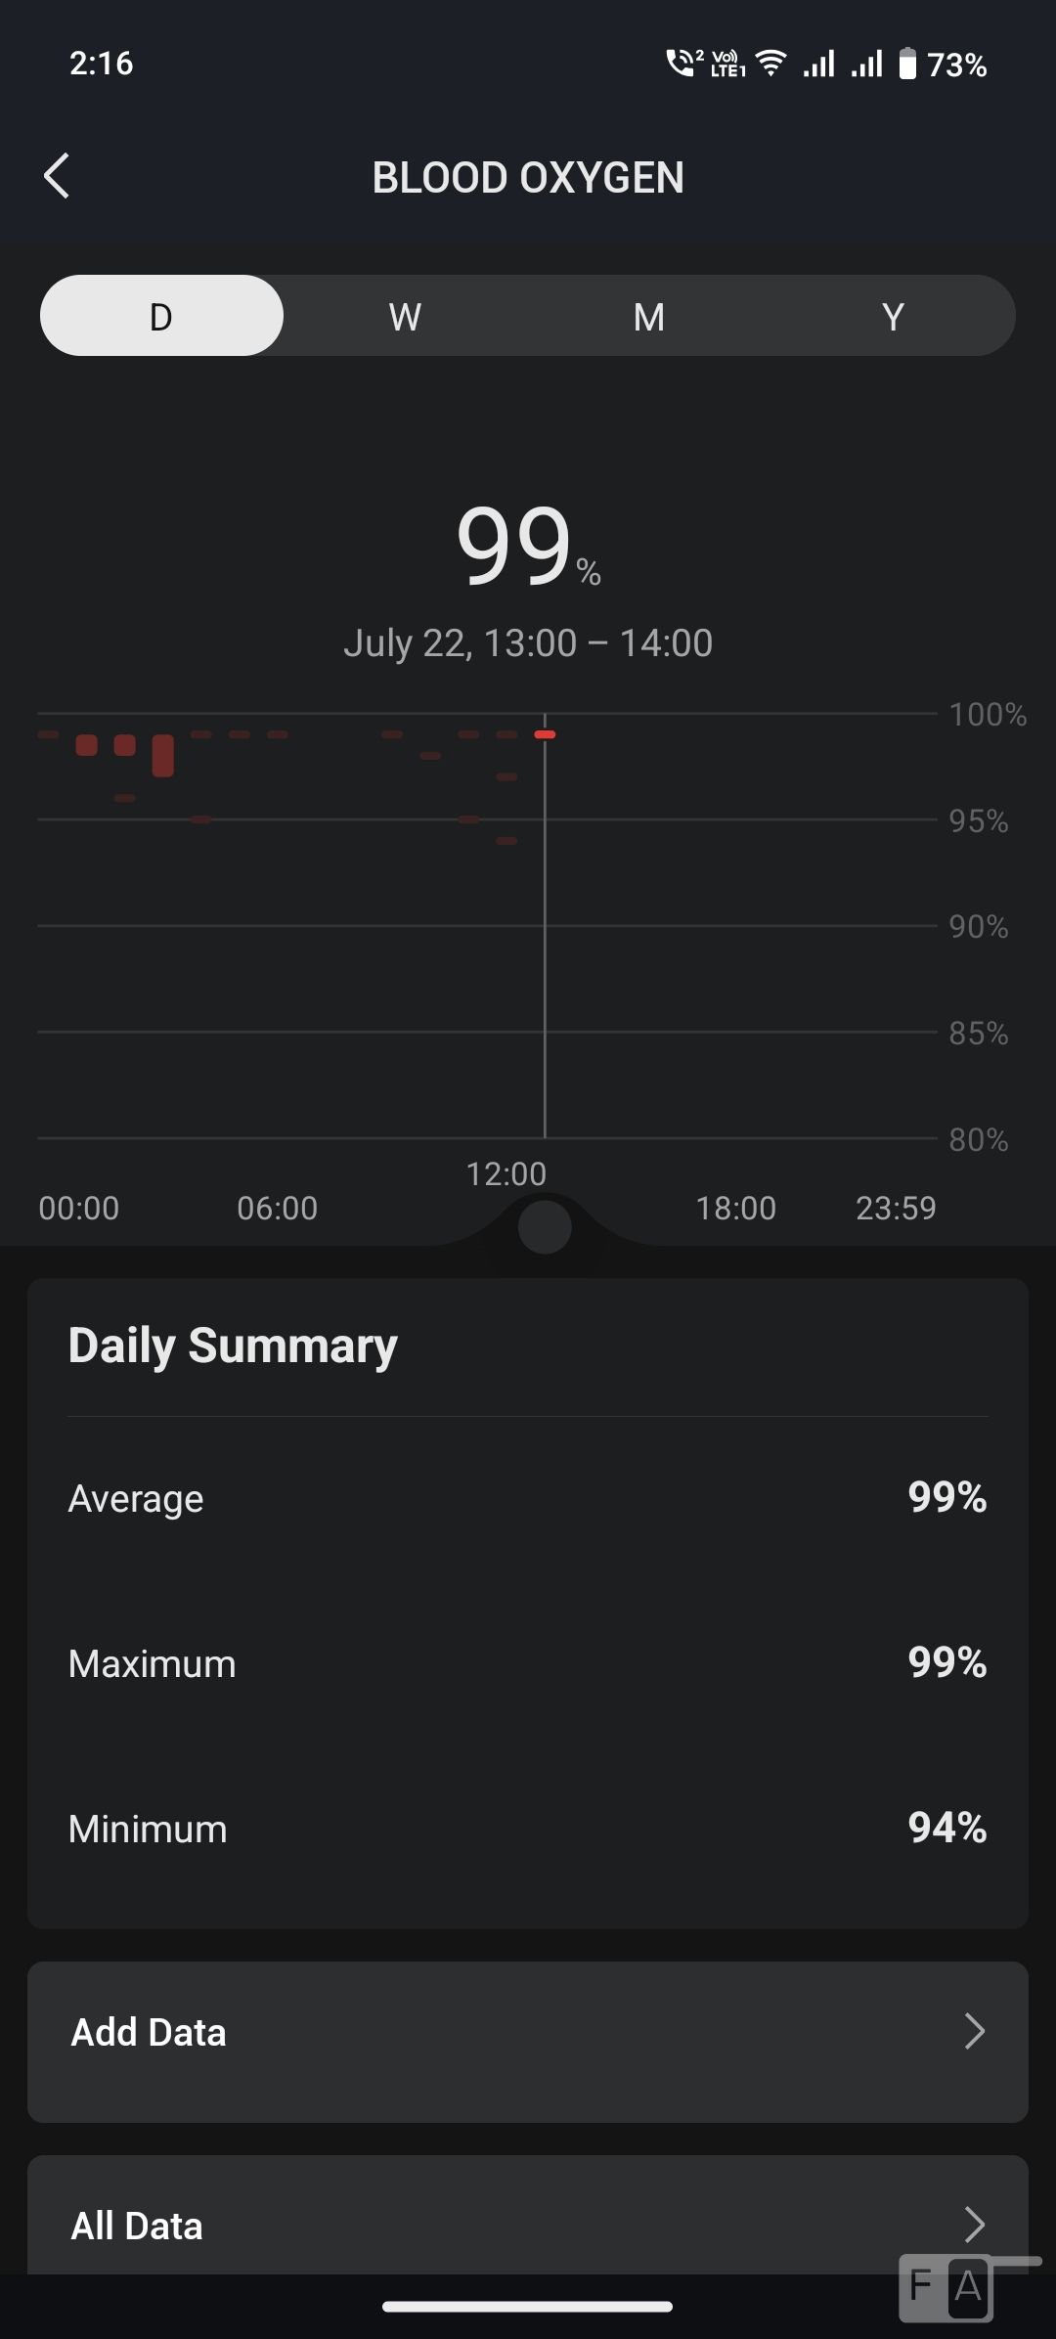Tap the Wi-Fi calling phone icon
1056x2339 pixels.
tap(683, 64)
